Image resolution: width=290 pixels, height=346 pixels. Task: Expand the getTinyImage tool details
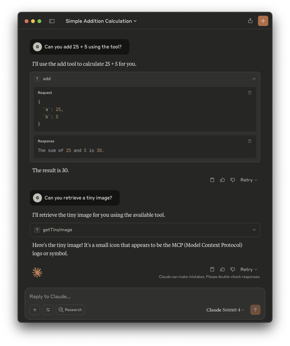click(254, 230)
